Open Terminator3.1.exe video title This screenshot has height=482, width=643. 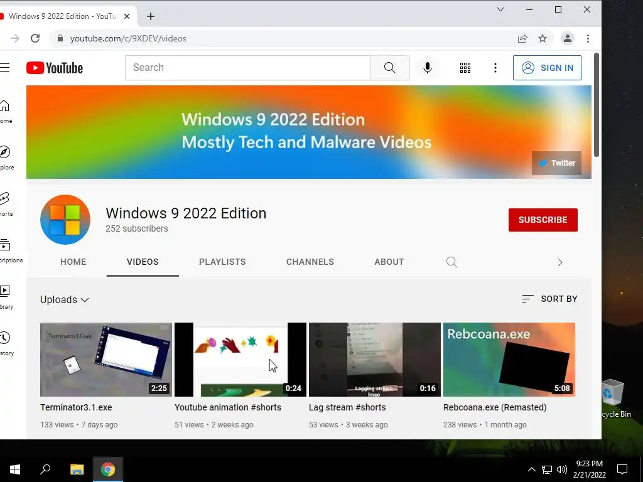(x=76, y=407)
